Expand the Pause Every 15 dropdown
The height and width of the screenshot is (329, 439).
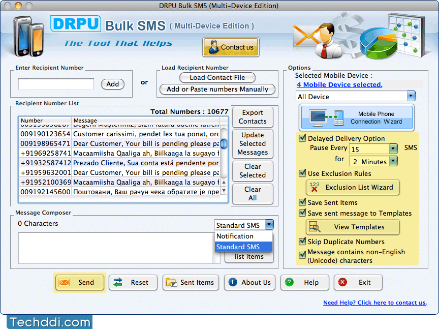(393, 148)
